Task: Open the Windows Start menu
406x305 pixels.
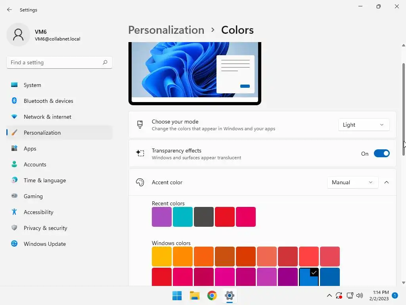Action: tap(177, 295)
